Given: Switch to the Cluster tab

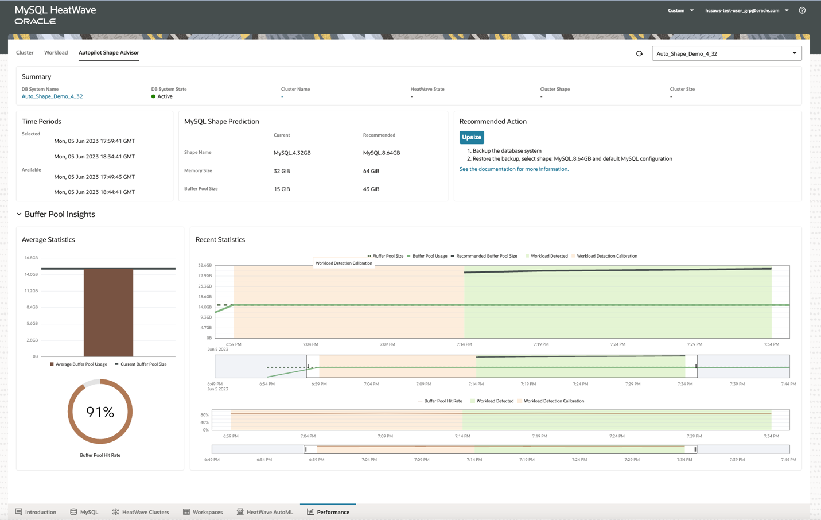Looking at the screenshot, I should pos(25,52).
